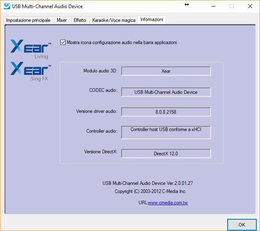Click the Versione driver audio label
Image resolution: width=260 pixels, height=231 pixels.
[97, 111]
